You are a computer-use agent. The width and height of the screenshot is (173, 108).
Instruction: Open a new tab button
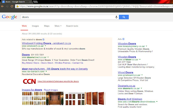click(x=35, y=2)
